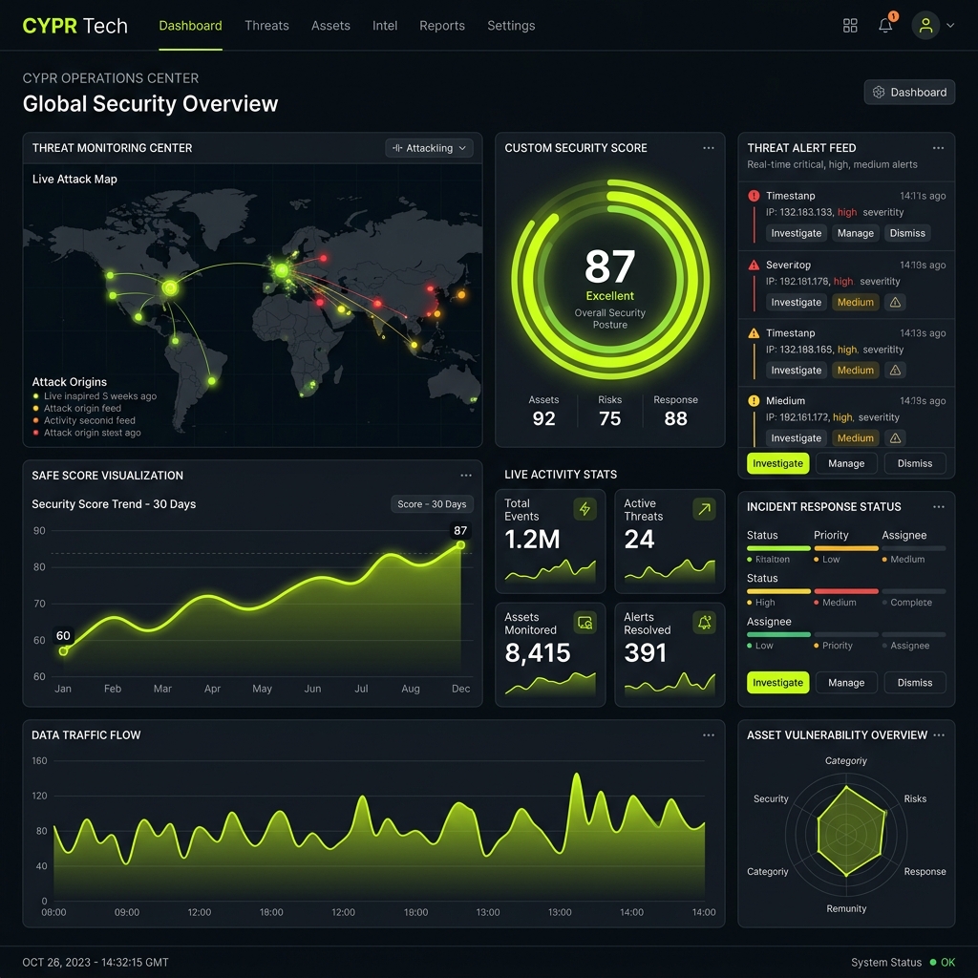
Task: Click Dismiss at Threat Alert Feed bottom
Action: pyautogui.click(x=914, y=463)
